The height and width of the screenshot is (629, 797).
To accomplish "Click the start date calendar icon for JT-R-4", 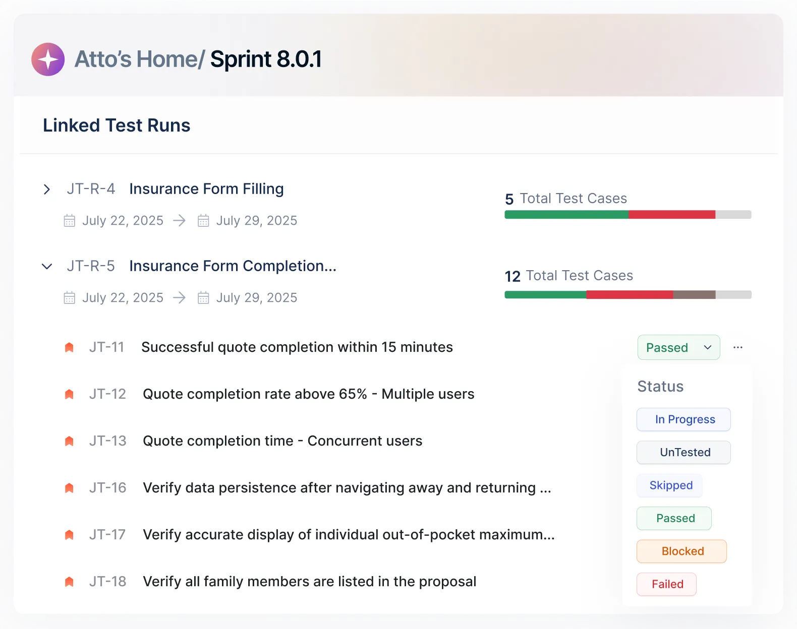I will (70, 221).
